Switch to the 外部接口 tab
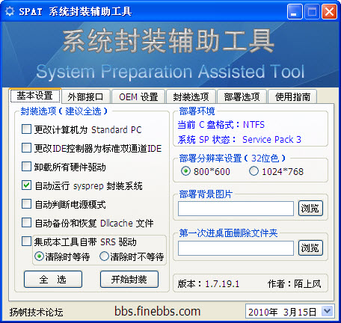The height and width of the screenshot is (323, 341). tap(85, 96)
